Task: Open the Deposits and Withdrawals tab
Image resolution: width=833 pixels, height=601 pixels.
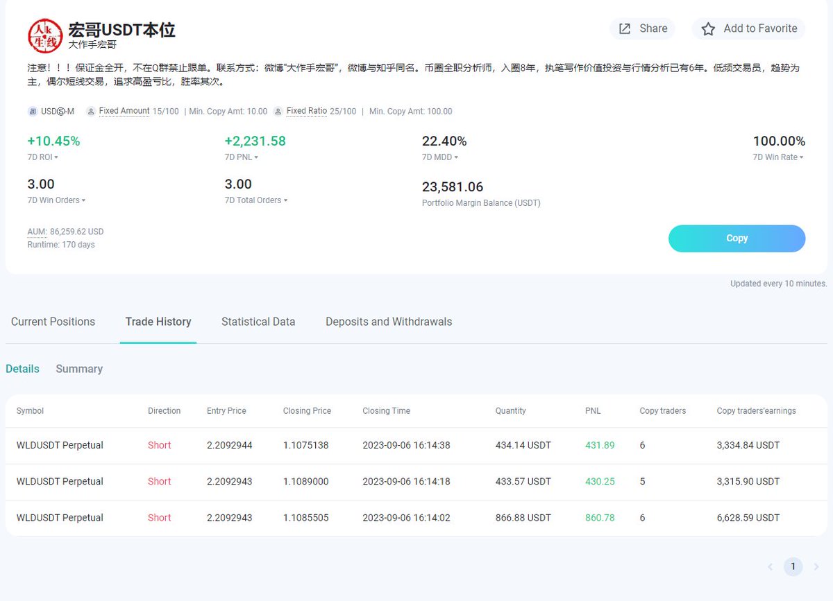Action: (x=389, y=322)
